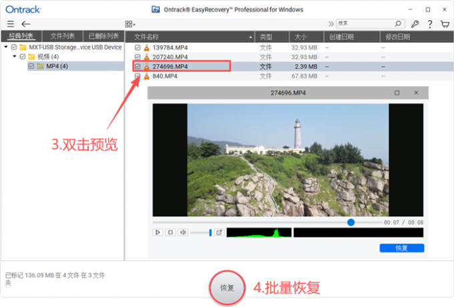This screenshot has width=454, height=307.
Task: Click the 2.39 MB size cell
Action: click(306, 67)
